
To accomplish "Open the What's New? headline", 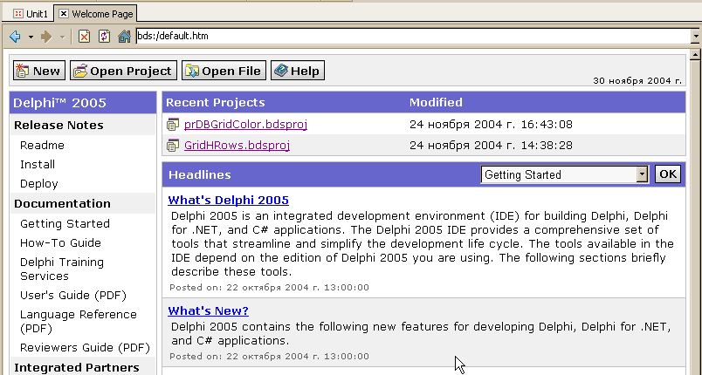I will (208, 310).
